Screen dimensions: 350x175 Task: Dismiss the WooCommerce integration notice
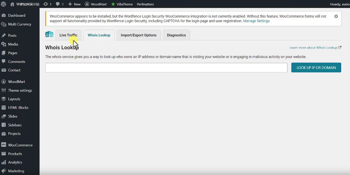click(x=336, y=16)
